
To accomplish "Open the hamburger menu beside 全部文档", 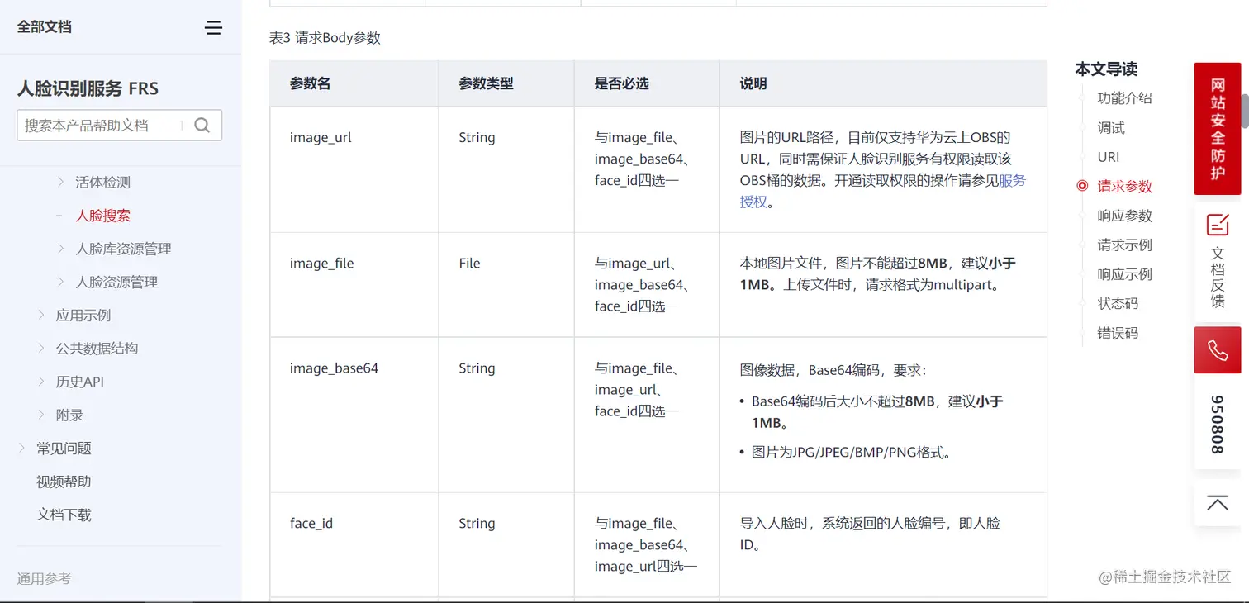I will [x=213, y=28].
